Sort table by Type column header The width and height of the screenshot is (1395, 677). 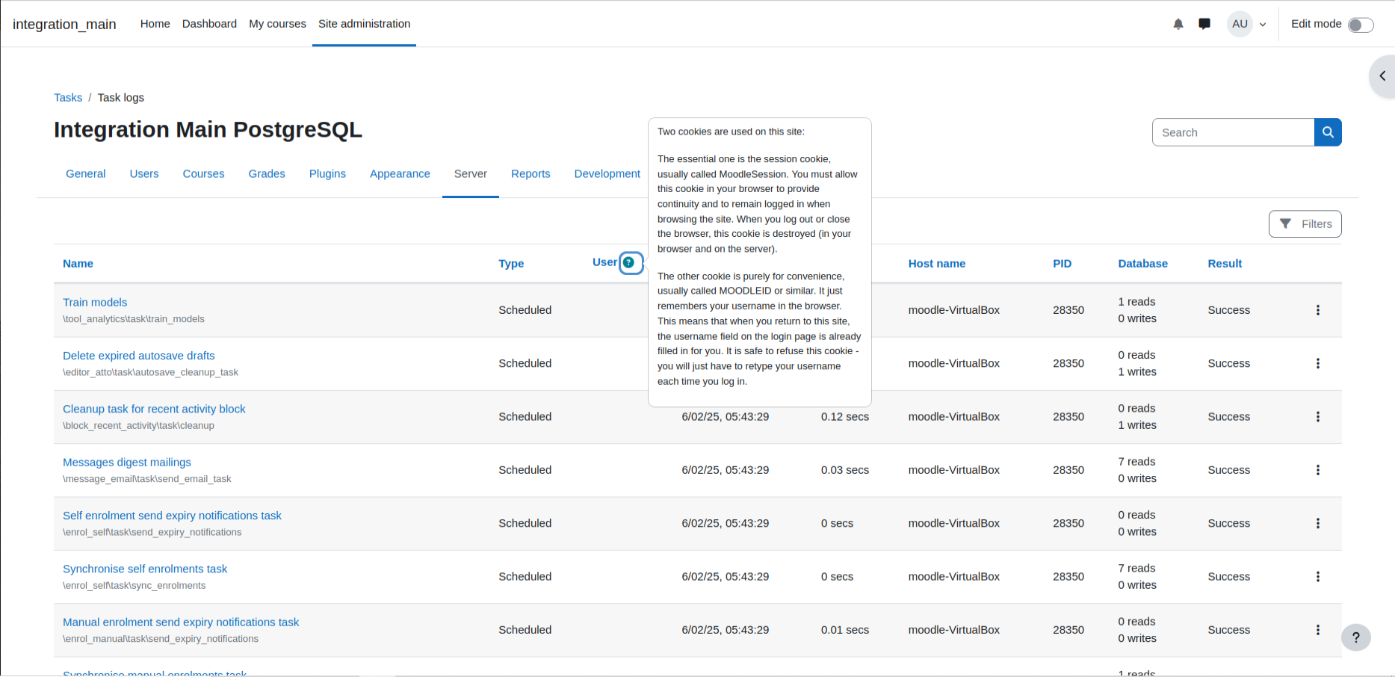point(511,264)
